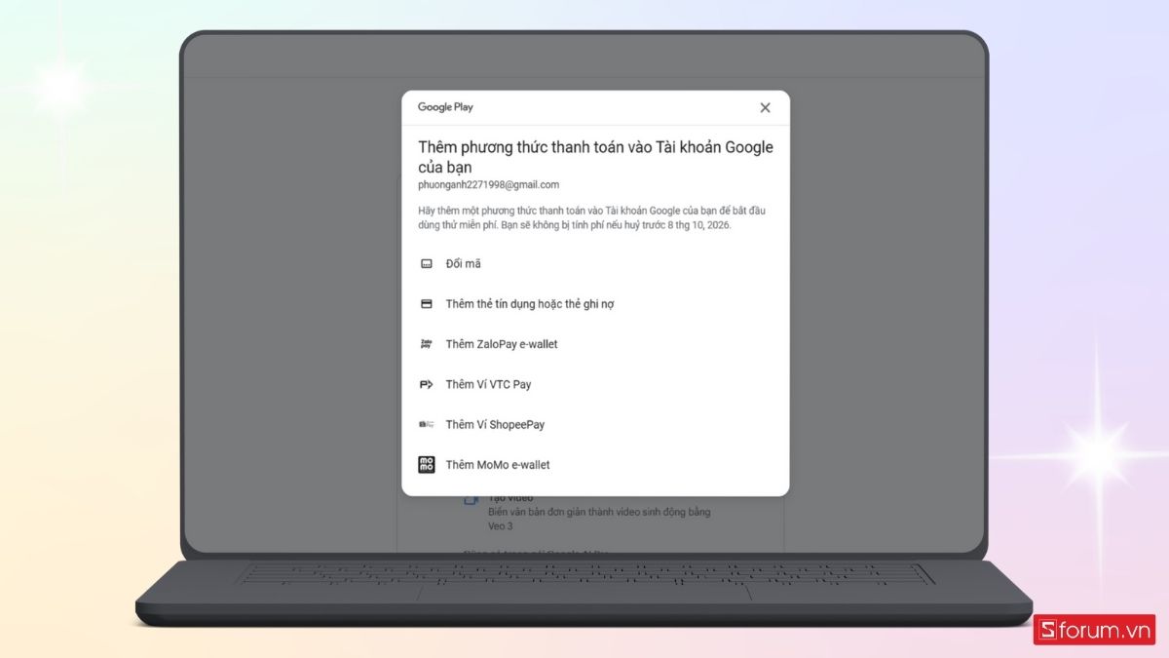This screenshot has width=1169, height=658.
Task: Select Thêm Ví ShopeePay
Action: point(595,425)
